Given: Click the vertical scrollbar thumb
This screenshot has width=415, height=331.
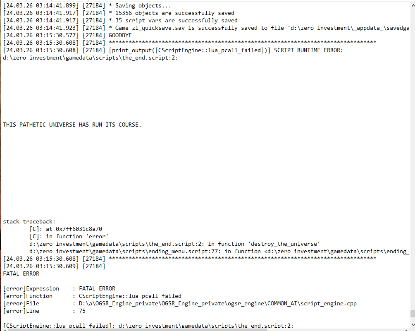Looking at the screenshot, I should point(413,314).
